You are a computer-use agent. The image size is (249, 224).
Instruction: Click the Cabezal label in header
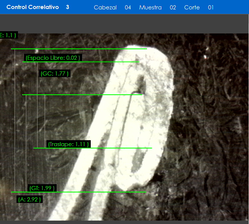(105, 8)
